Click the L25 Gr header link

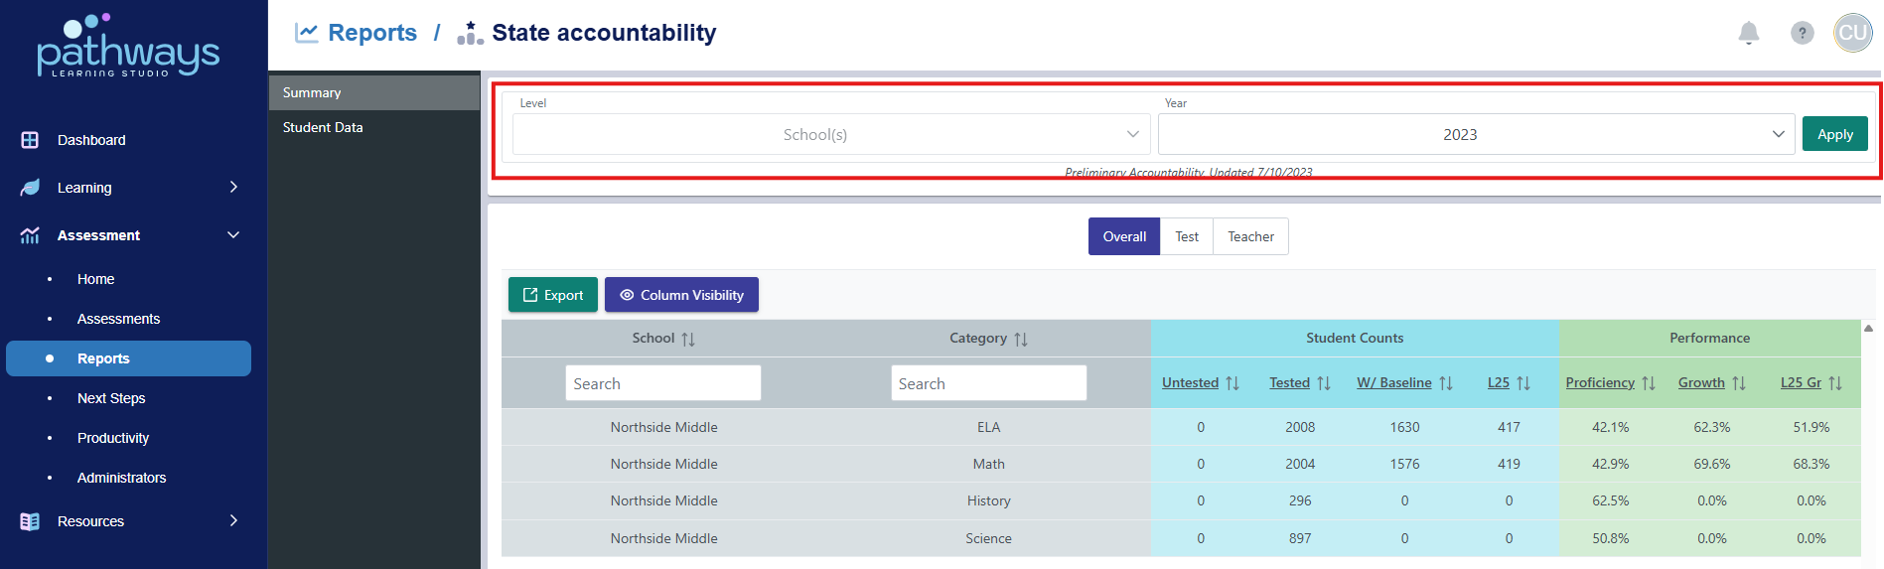tap(1801, 382)
